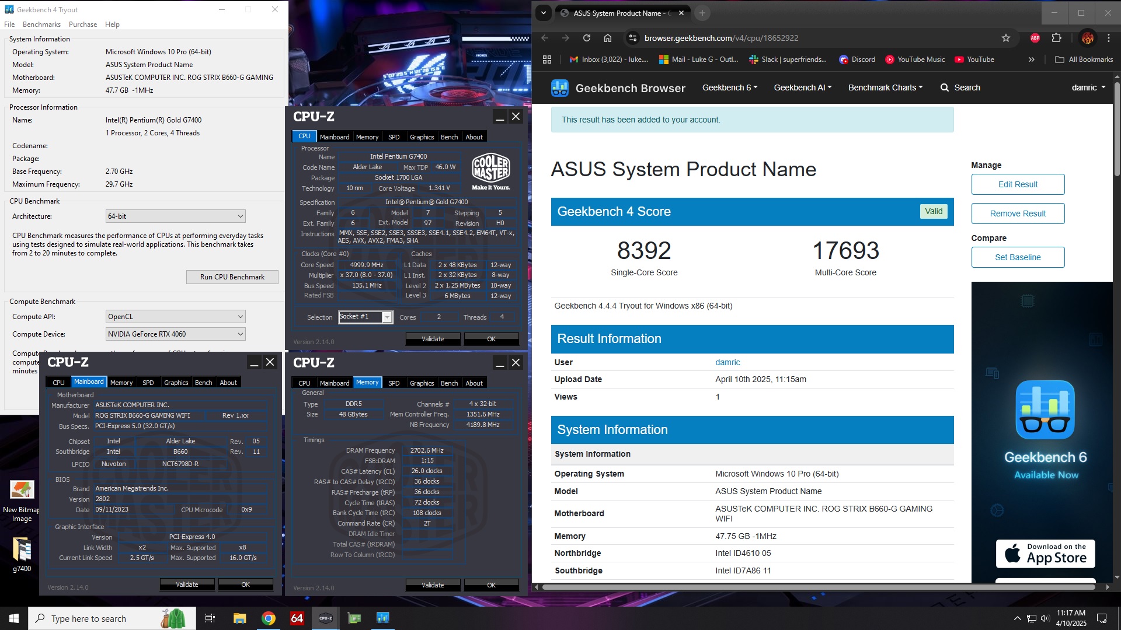This screenshot has height=630, width=1121.
Task: Open the Outlook Mail bookmark
Action: (699, 60)
